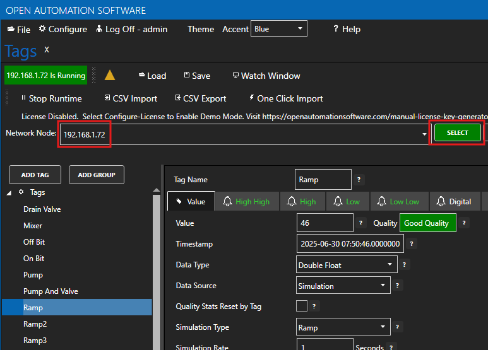Open the Accent color dropdown

tap(279, 28)
